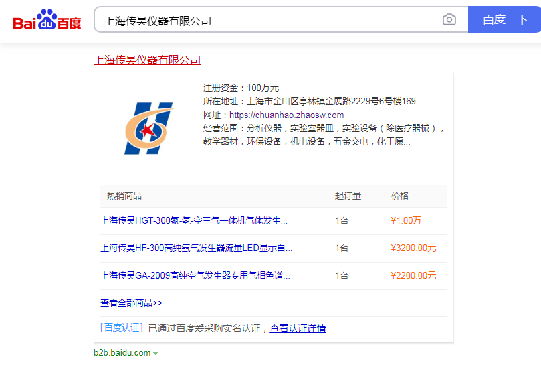This screenshot has width=541, height=365.
Task: Click the 热销商品 column header
Action: 124,196
